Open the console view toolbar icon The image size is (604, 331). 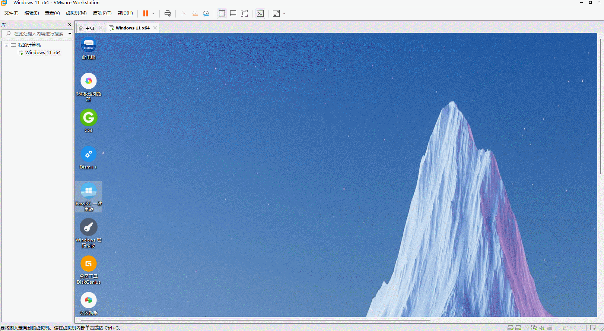click(260, 13)
